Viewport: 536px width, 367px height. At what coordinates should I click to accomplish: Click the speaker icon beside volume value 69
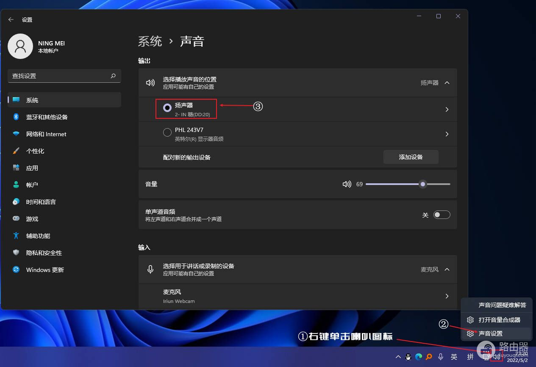pos(347,184)
